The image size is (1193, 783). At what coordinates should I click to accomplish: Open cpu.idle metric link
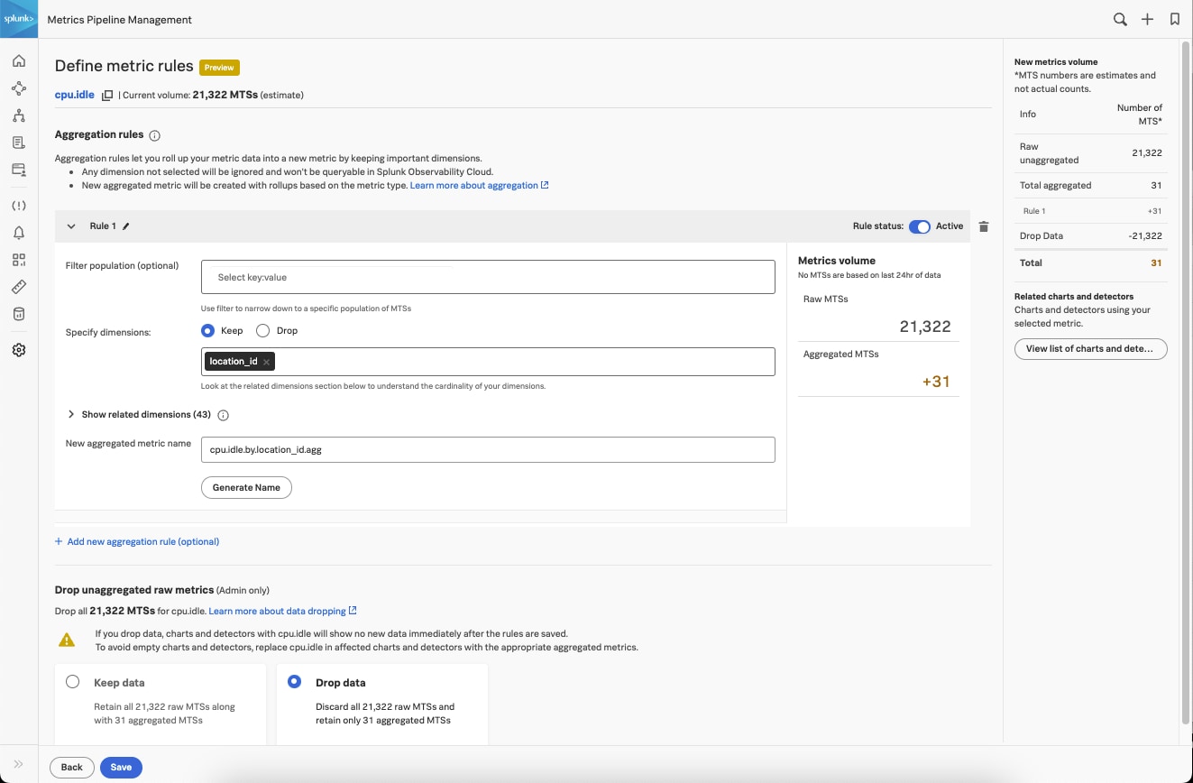pos(75,95)
